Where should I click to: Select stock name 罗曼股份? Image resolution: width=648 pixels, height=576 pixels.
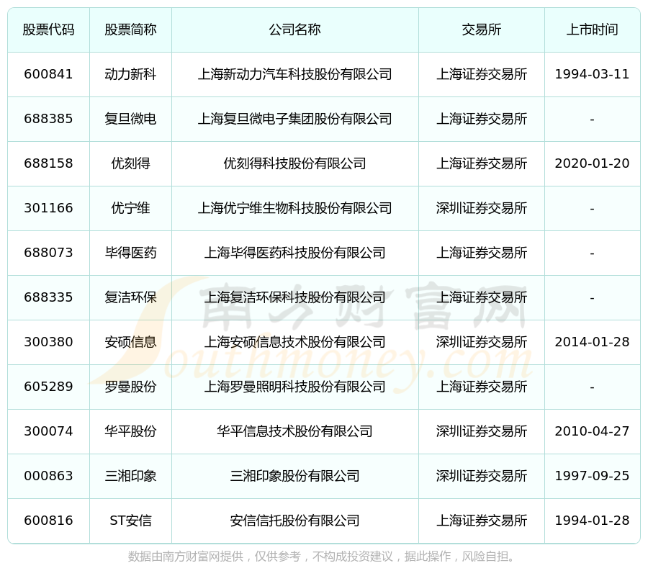click(x=130, y=387)
